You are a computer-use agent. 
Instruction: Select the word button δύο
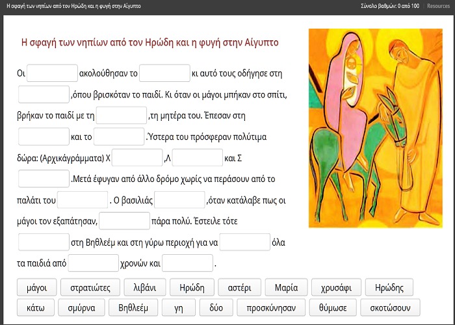216,307
